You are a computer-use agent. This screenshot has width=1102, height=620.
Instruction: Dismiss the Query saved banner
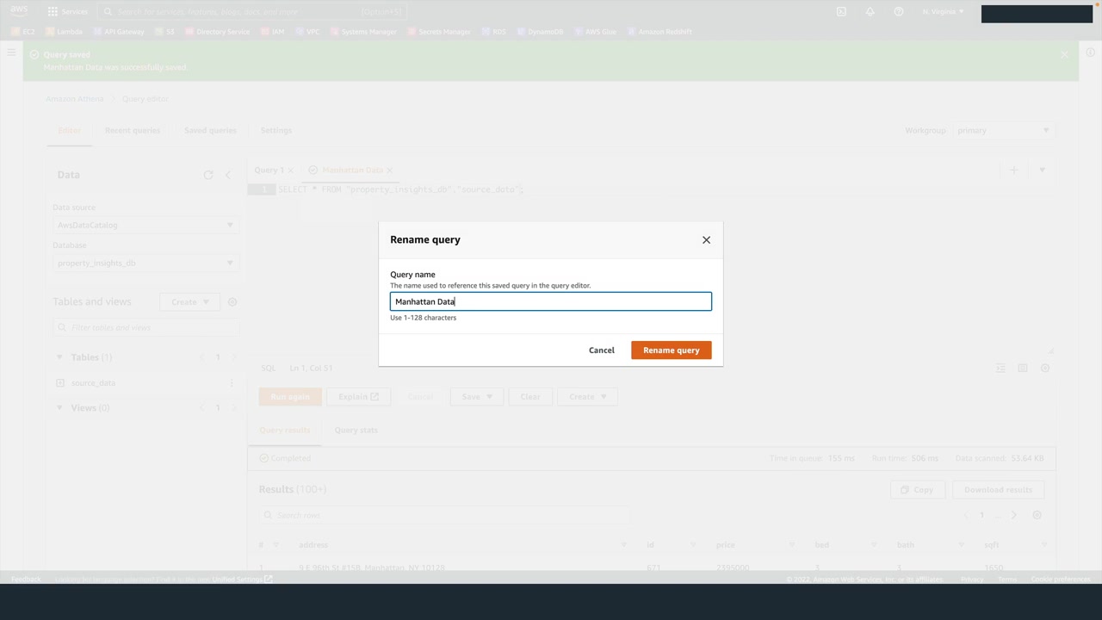(1064, 54)
